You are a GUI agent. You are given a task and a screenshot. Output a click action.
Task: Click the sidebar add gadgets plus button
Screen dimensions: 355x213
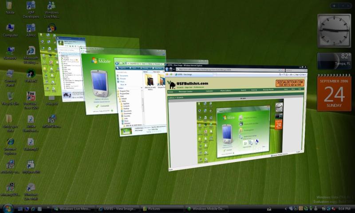point(335,6)
